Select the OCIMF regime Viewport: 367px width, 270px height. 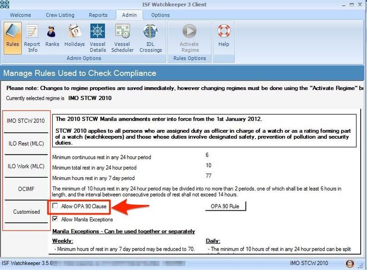[x=26, y=189]
